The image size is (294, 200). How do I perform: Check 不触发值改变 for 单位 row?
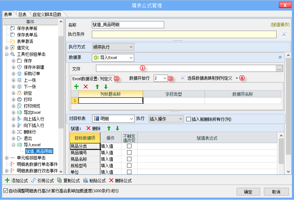(x=129, y=172)
